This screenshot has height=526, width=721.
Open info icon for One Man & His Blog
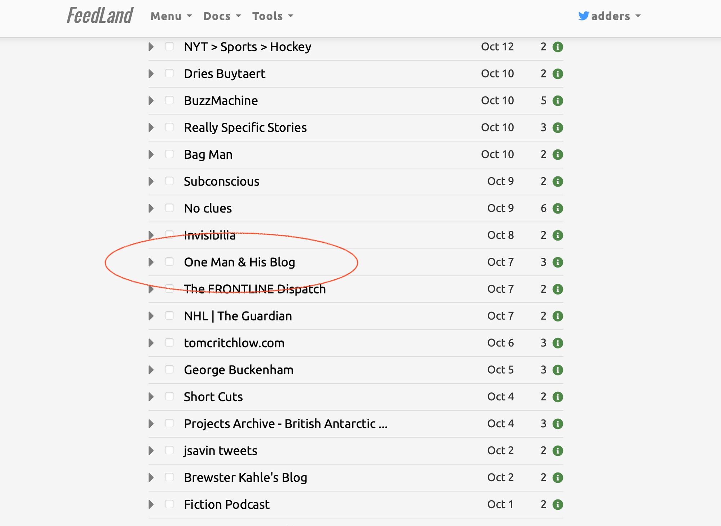pyautogui.click(x=558, y=262)
